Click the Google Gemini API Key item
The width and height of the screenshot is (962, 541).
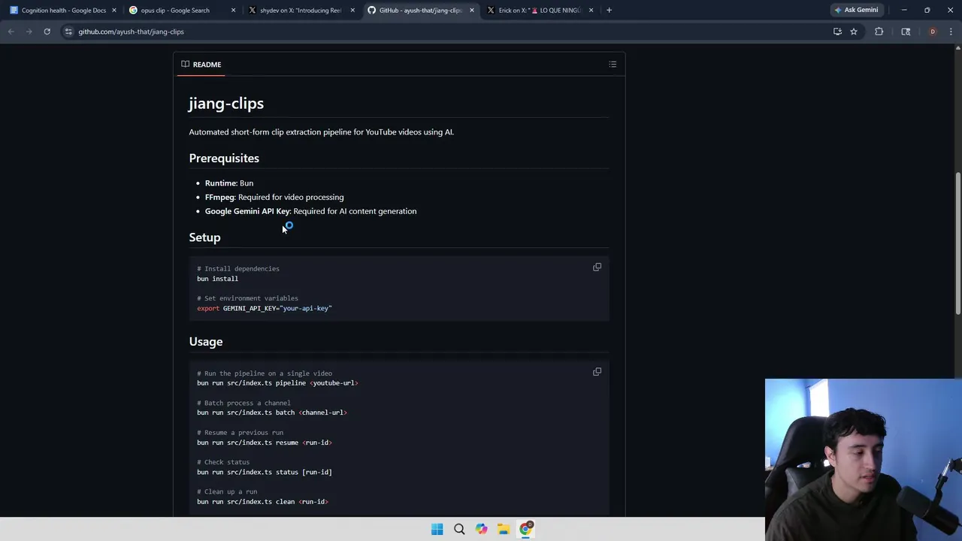(310, 211)
